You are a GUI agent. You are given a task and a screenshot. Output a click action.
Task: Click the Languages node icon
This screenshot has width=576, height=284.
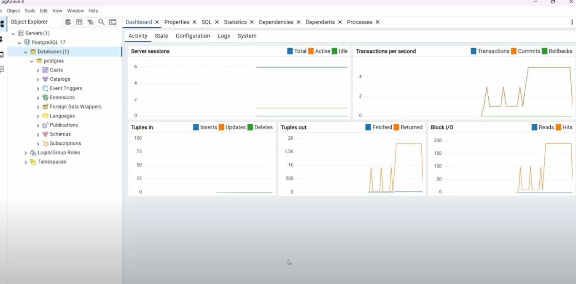click(x=45, y=116)
